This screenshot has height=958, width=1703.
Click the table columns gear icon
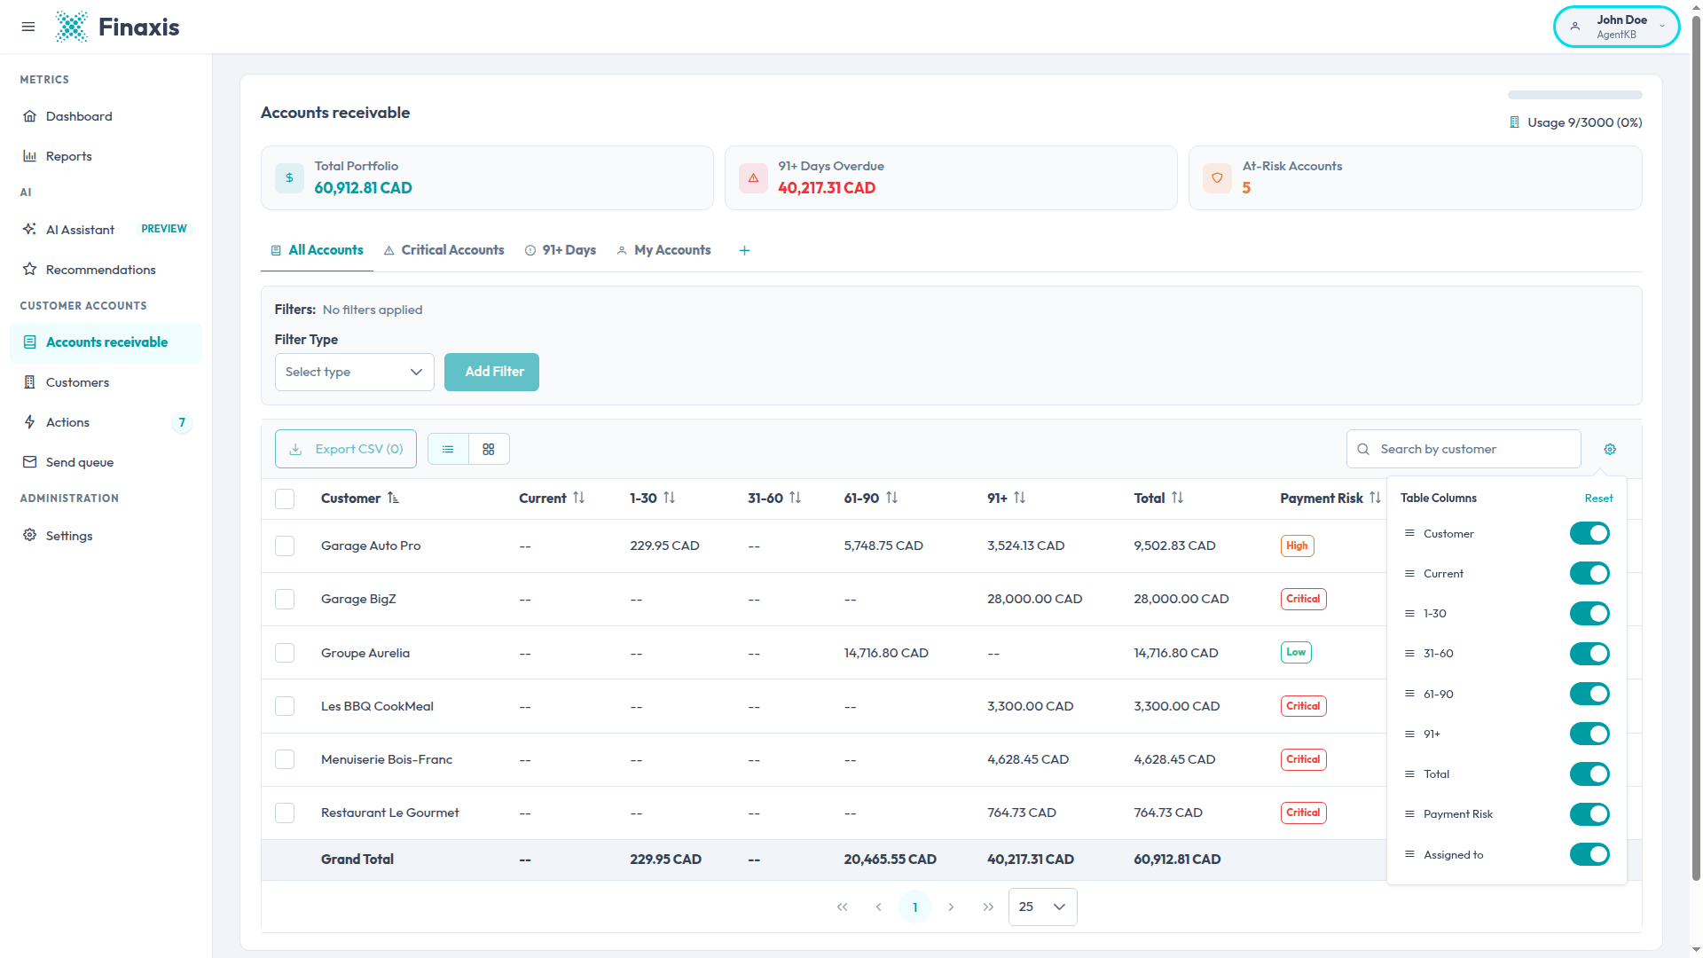pos(1610,450)
